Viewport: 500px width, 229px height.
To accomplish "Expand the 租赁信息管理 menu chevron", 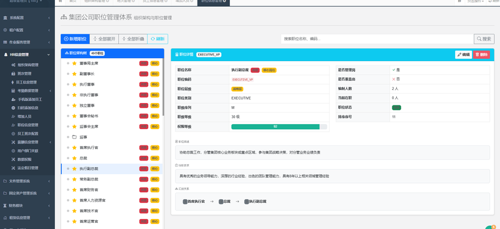I will [x=49, y=218].
